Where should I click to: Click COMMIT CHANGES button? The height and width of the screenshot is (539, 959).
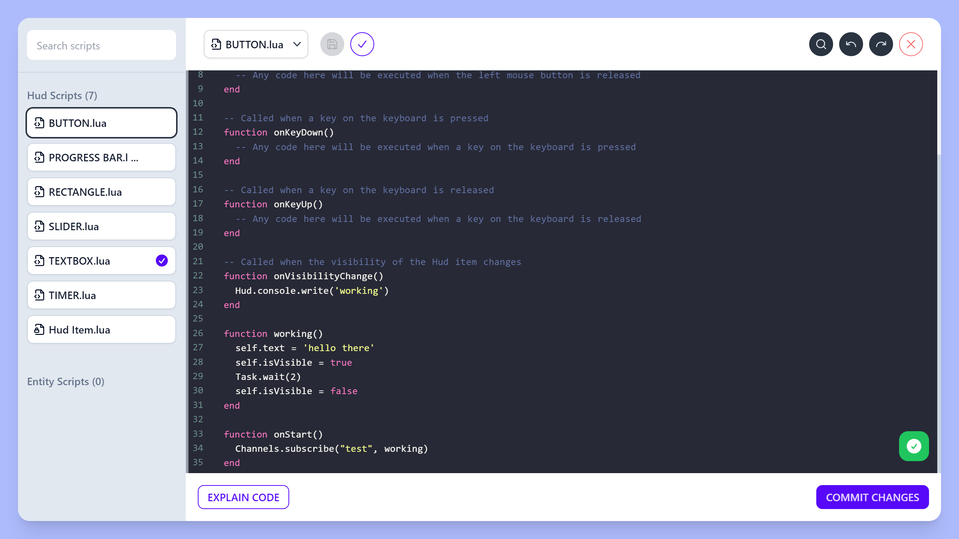(x=872, y=497)
